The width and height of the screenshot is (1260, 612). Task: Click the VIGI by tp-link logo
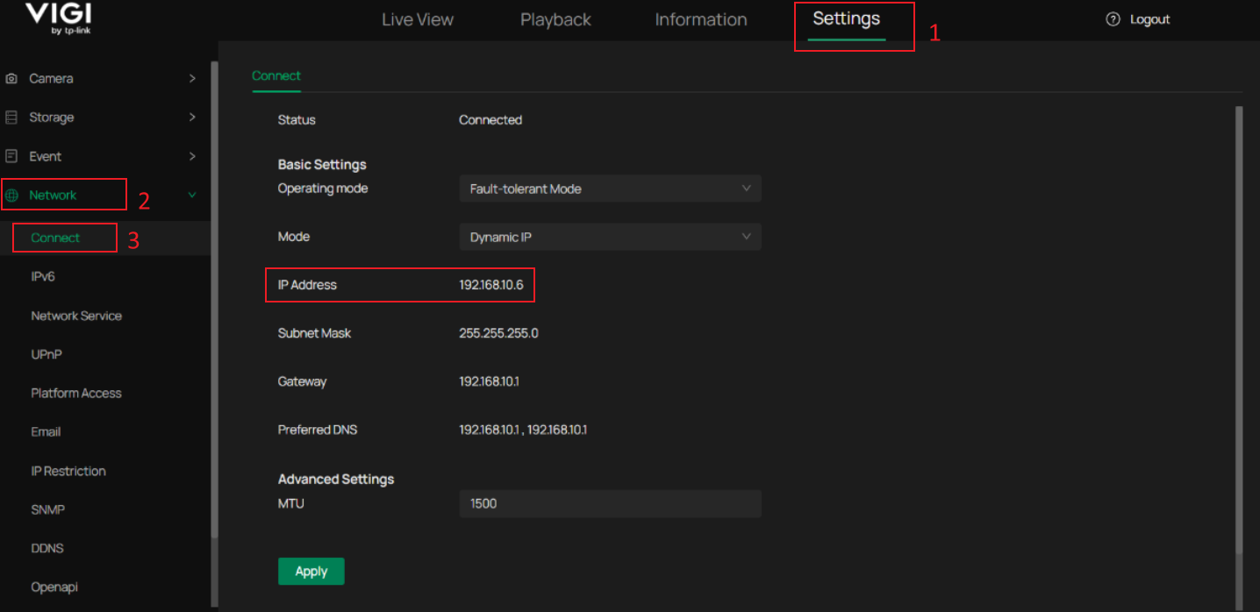click(58, 18)
